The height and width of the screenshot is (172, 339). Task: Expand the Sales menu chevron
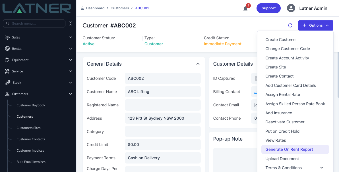click(x=71, y=37)
